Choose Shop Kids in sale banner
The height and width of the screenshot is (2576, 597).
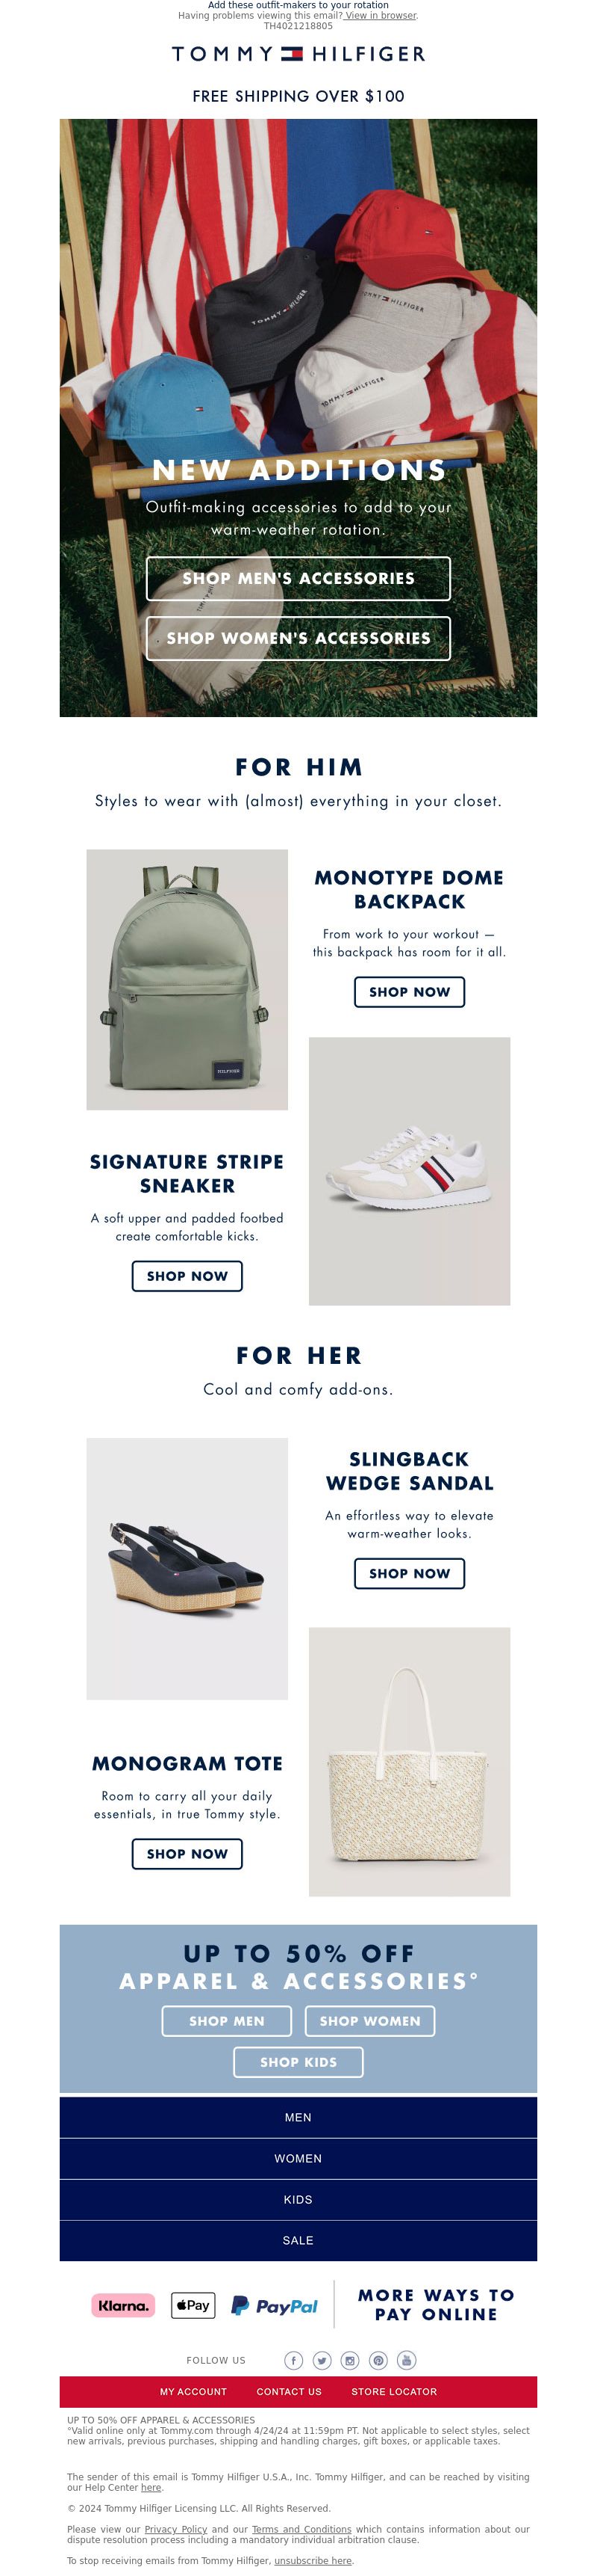[298, 2062]
